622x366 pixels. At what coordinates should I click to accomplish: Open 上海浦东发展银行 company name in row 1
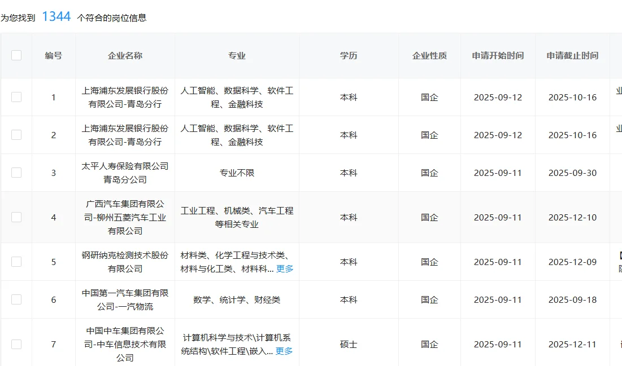(x=125, y=98)
